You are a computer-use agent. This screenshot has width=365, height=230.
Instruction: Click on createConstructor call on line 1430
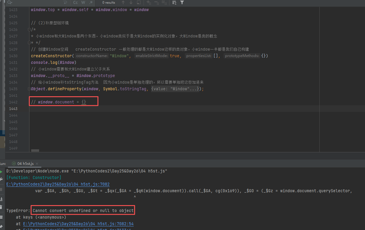tap(51, 56)
